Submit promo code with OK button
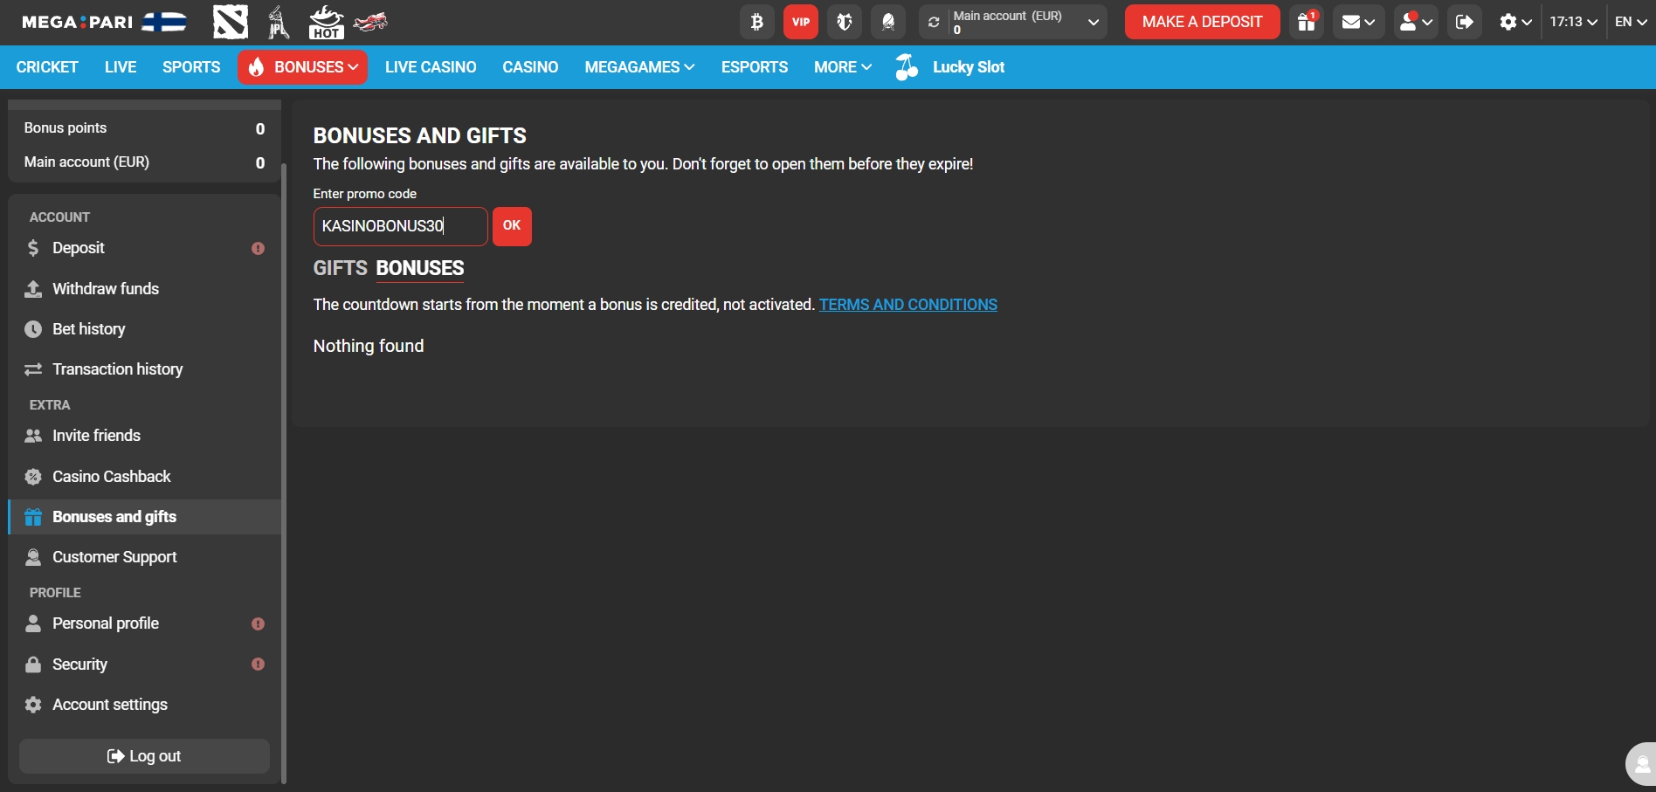 click(512, 226)
